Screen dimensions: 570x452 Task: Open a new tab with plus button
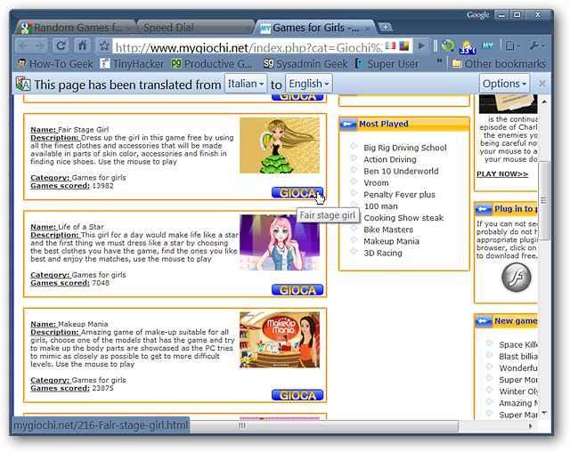pyautogui.click(x=385, y=27)
